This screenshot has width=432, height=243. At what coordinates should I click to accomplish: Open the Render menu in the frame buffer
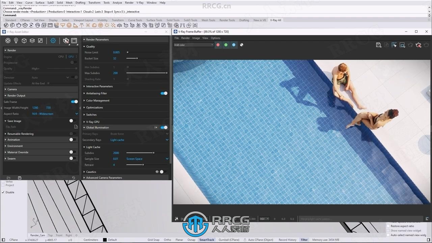(186, 38)
